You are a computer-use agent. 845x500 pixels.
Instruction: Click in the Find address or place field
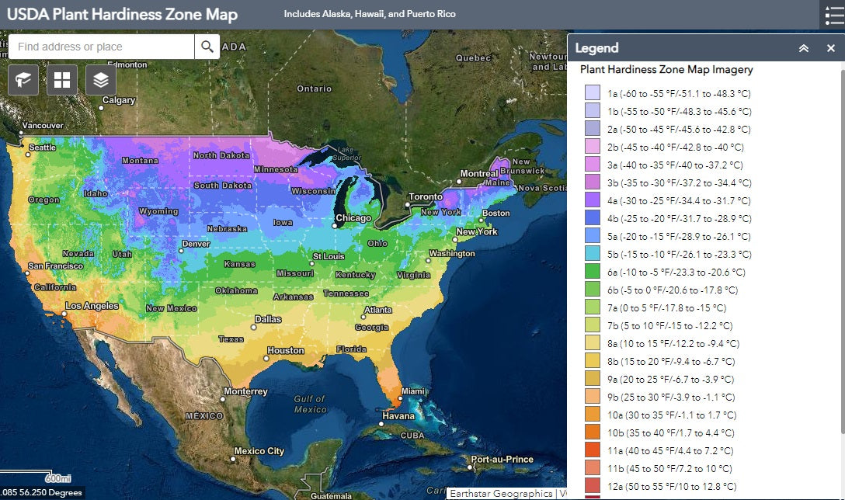coord(101,47)
